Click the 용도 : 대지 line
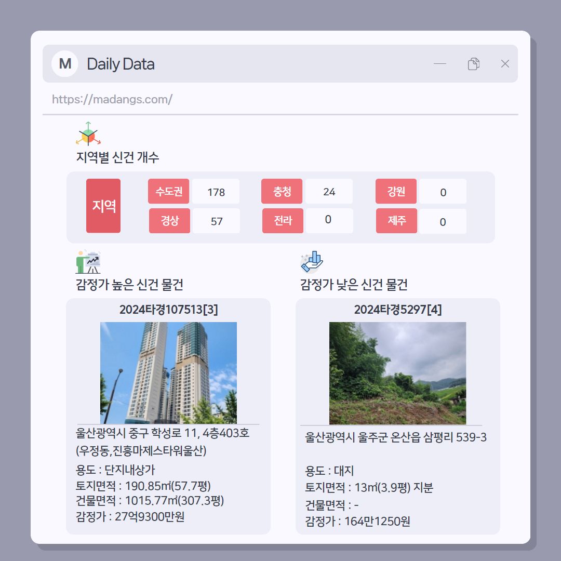561x561 pixels. click(x=329, y=471)
